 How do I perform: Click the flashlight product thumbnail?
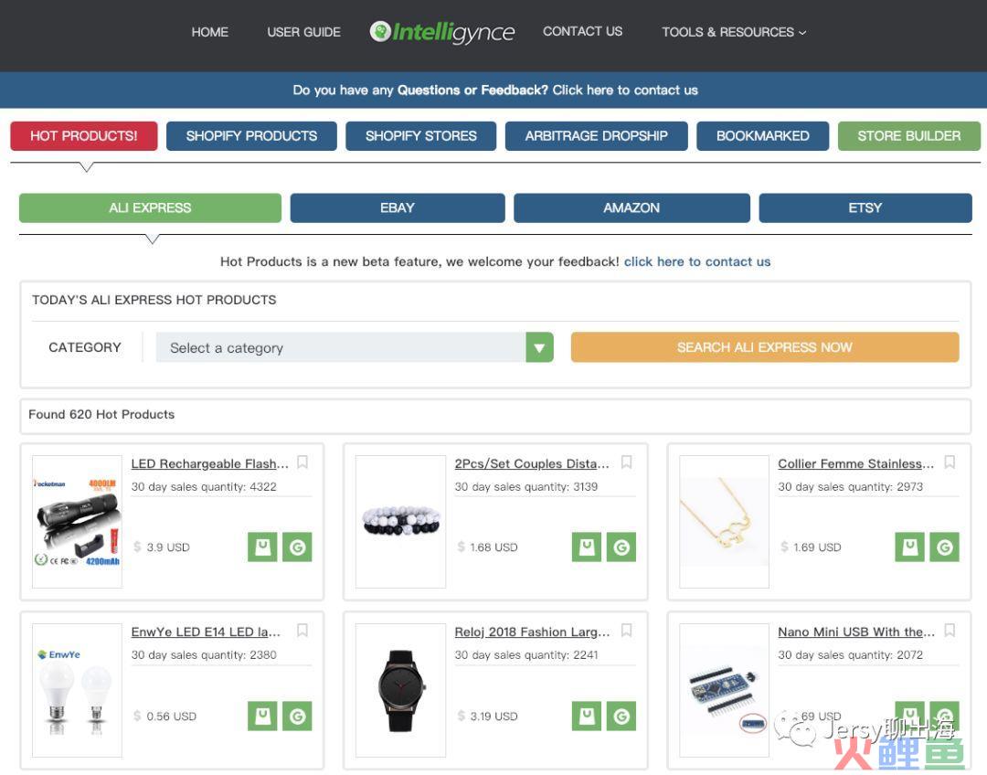click(77, 522)
